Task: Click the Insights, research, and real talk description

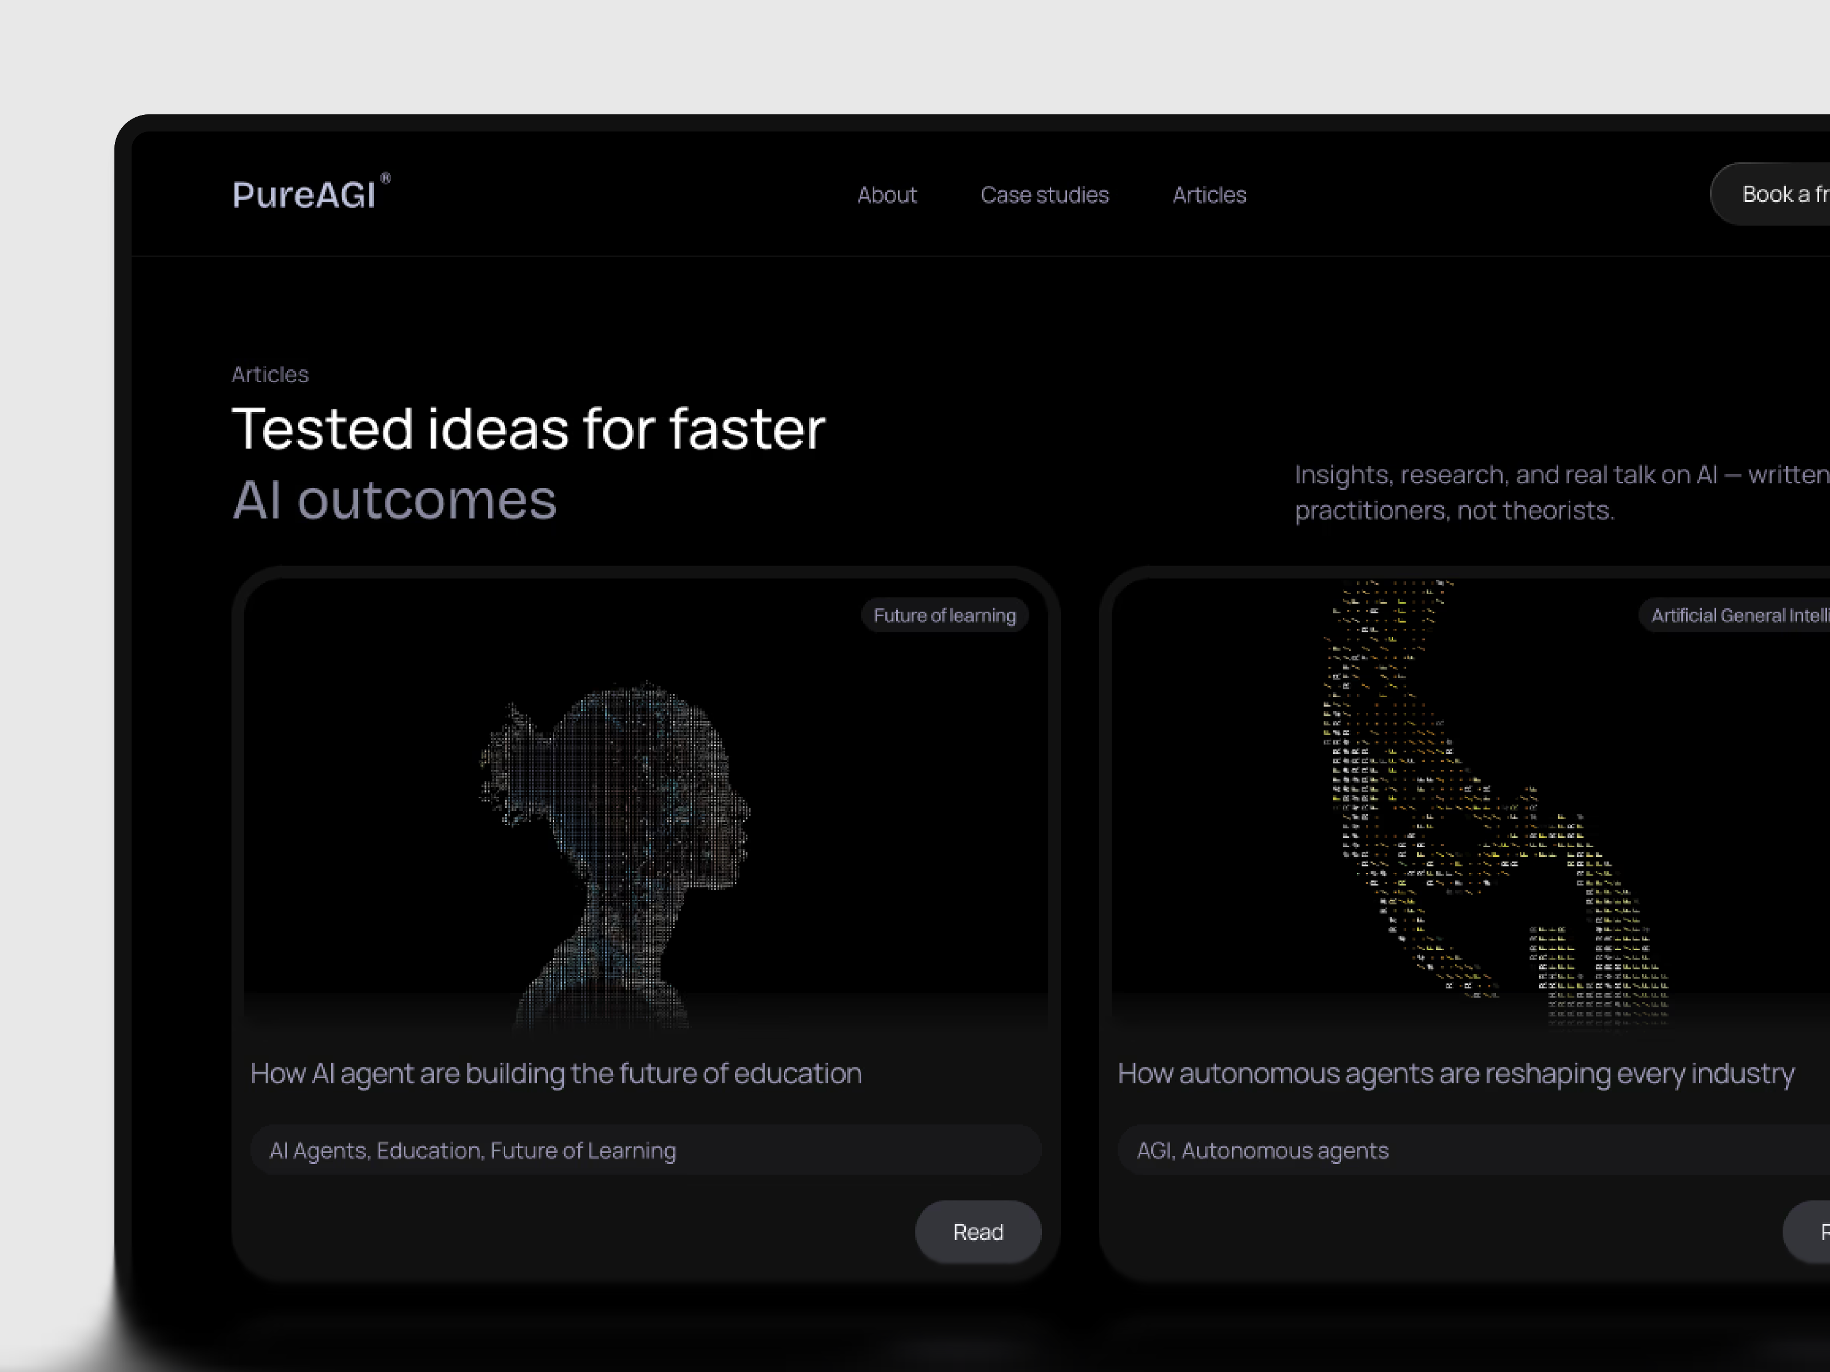Action: coord(1562,492)
